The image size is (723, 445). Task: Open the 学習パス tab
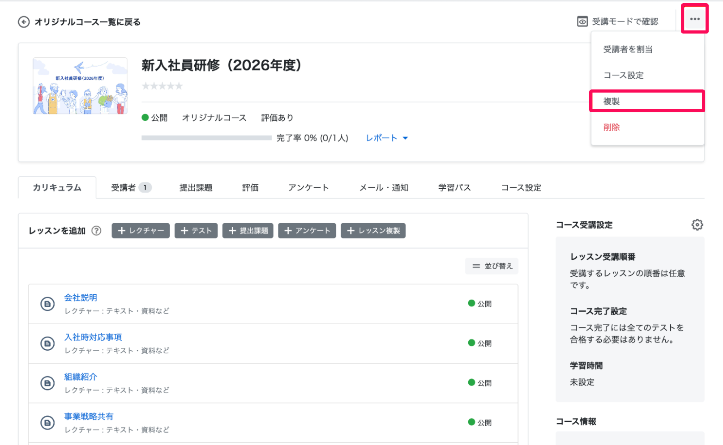(x=454, y=188)
